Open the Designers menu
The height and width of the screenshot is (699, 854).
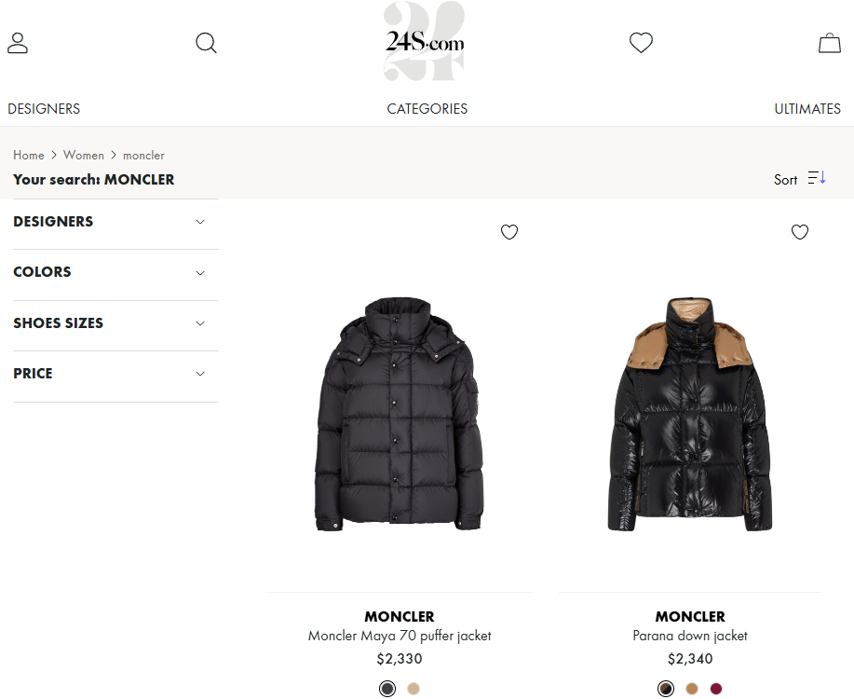point(44,109)
